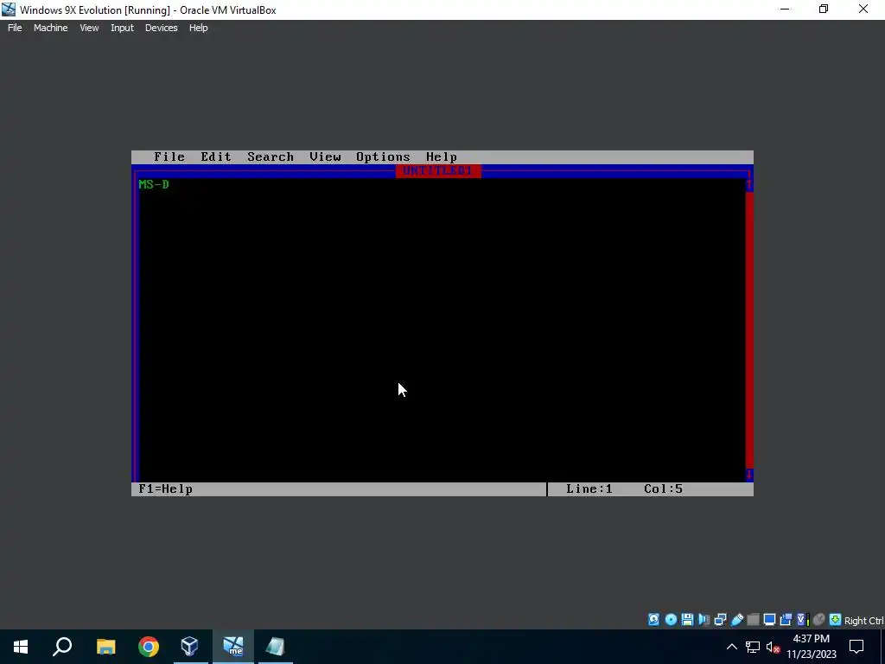The image size is (885, 664).
Task: Open the MS-DOS editor Edit menu
Action: point(216,157)
